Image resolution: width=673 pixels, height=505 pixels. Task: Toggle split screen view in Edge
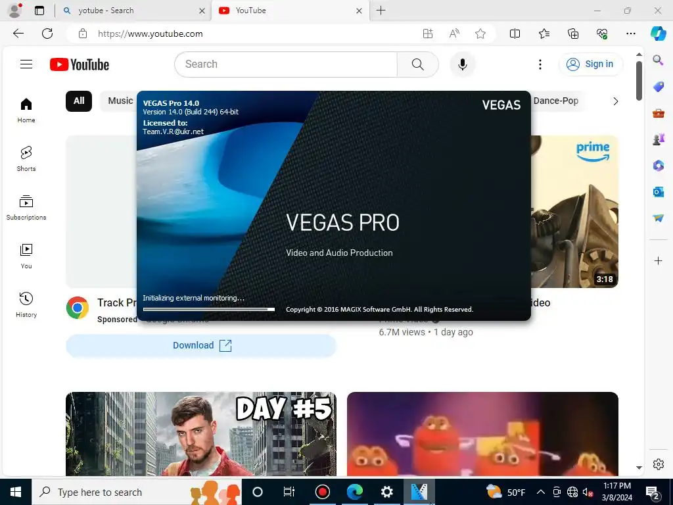click(x=515, y=34)
